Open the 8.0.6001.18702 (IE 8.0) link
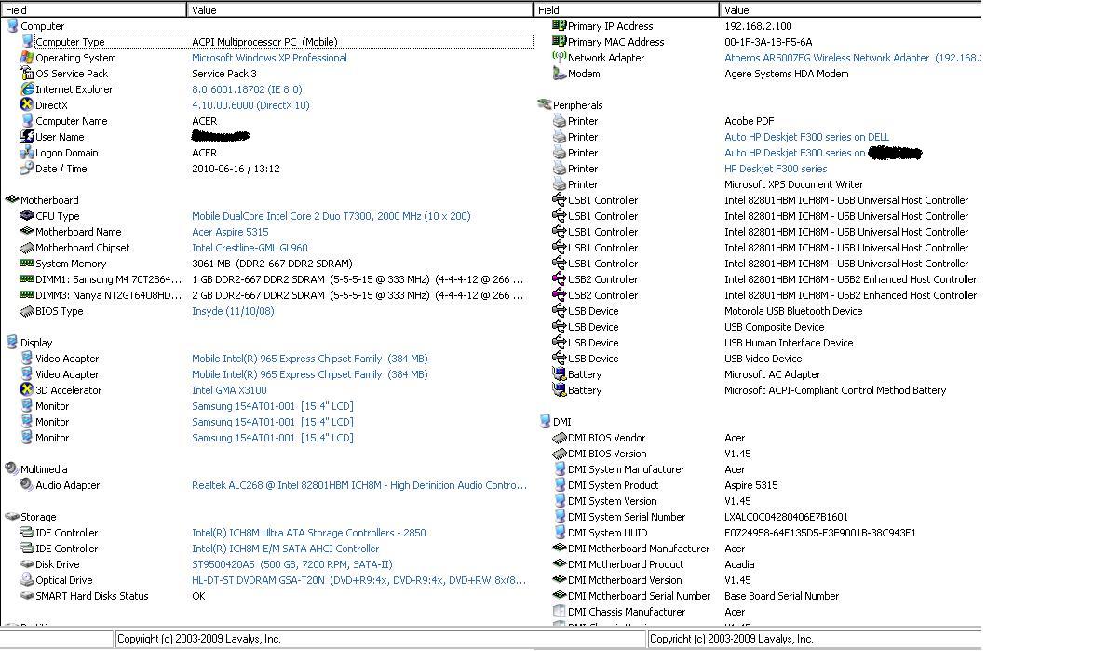Viewport: 1108px width, 651px height. click(247, 89)
